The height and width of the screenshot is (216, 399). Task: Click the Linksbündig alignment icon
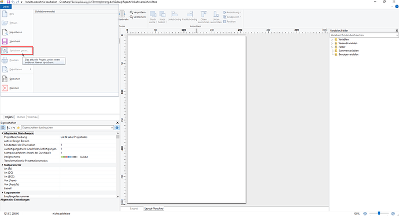[174, 14]
